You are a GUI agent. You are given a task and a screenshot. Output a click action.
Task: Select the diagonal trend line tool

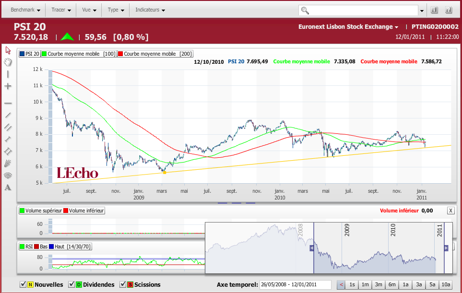point(8,115)
